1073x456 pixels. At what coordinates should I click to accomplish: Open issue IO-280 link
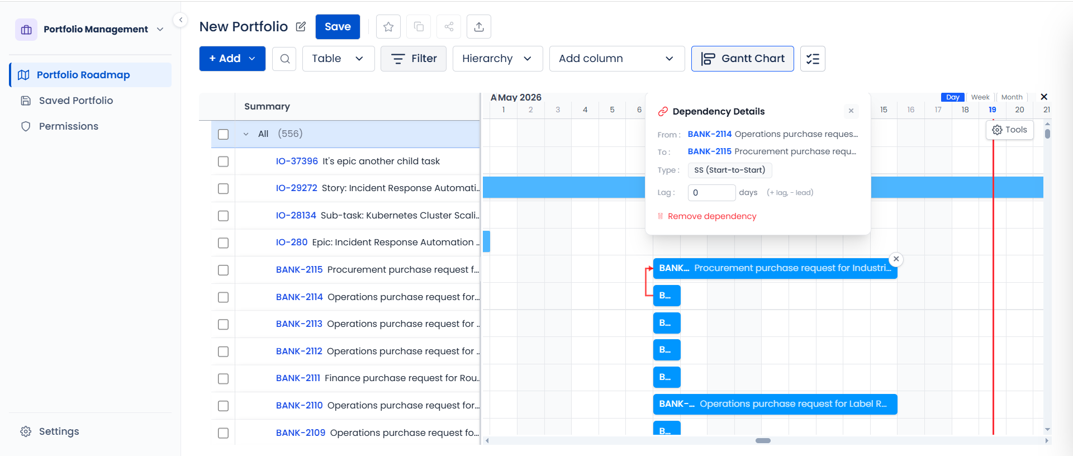(x=292, y=243)
